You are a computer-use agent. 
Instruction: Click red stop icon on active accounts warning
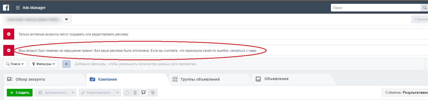click(8, 34)
